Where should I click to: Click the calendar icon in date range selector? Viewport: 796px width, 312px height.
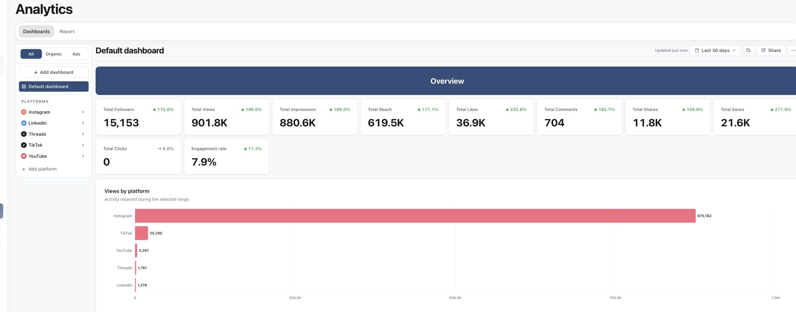[x=697, y=50]
